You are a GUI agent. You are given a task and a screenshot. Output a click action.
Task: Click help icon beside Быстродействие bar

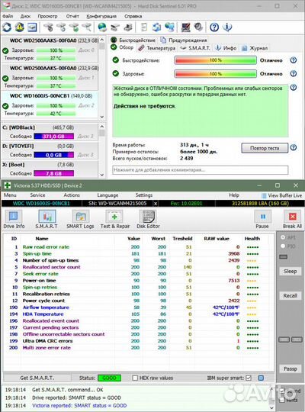click(x=294, y=60)
